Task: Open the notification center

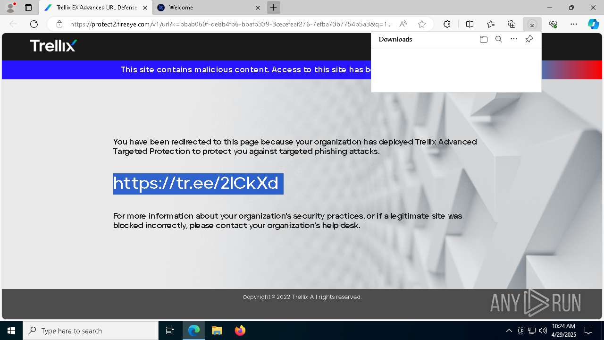Action: coord(588,331)
